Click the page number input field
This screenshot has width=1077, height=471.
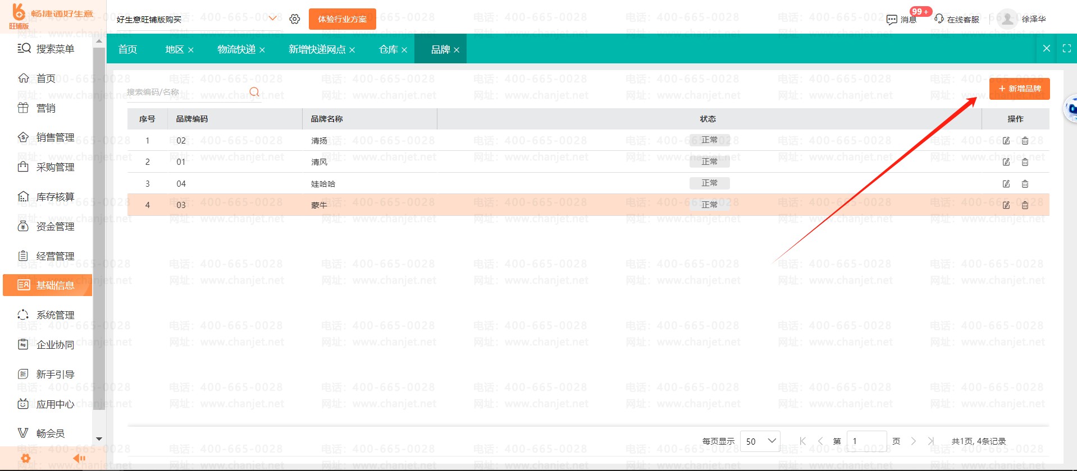867,441
